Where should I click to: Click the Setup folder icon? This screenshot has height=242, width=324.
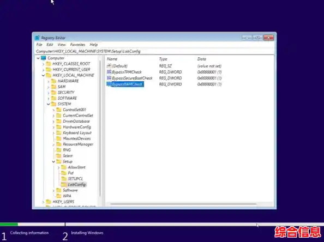point(59,161)
